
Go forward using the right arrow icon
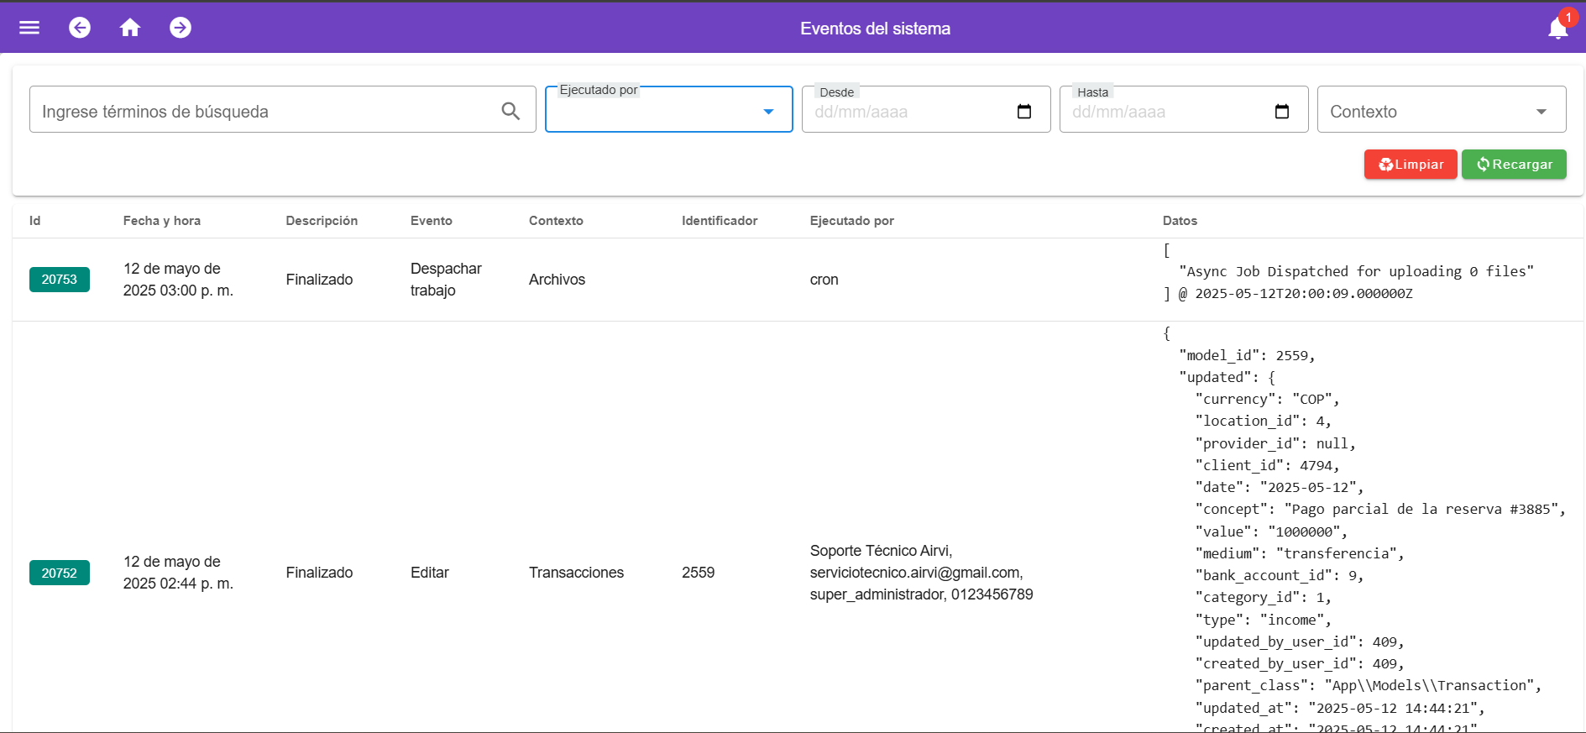(181, 28)
